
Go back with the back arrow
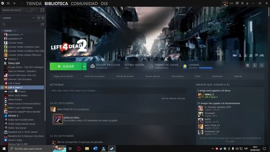point(15,3)
